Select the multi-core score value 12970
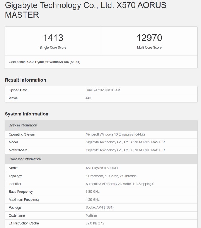The width and height of the screenshot is (201, 228). click(149, 38)
